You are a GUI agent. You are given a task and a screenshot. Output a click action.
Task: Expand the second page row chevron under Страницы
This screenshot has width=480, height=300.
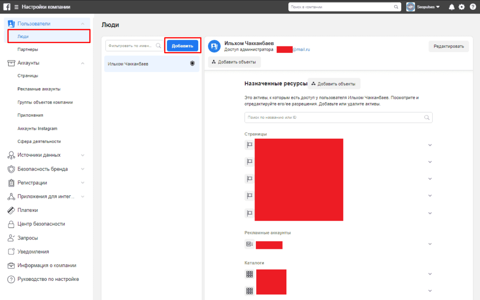pos(430,162)
